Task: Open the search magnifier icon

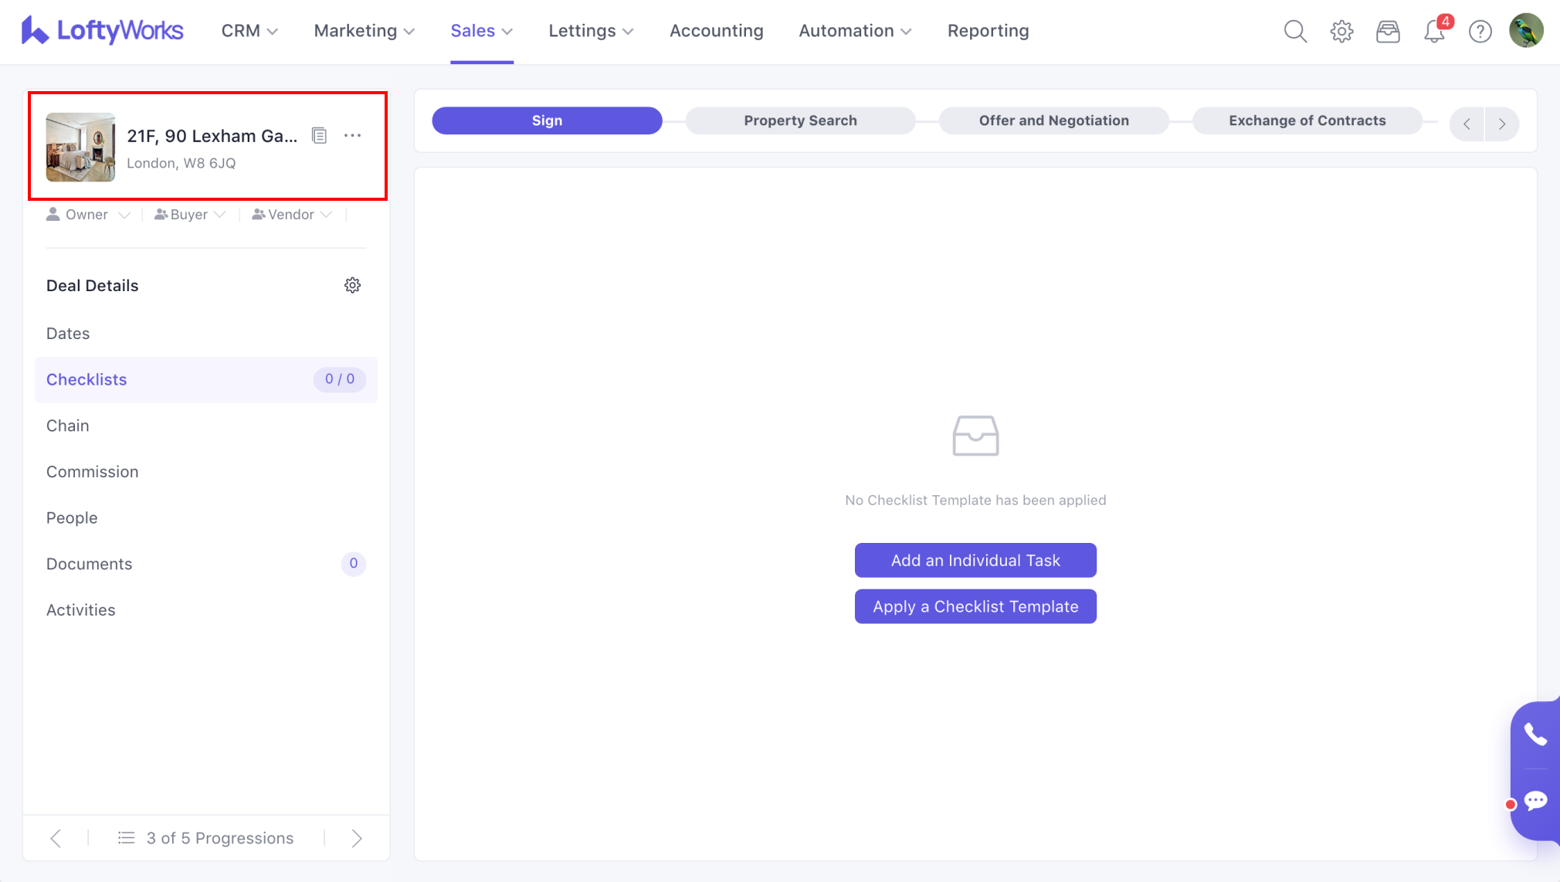Action: point(1295,32)
